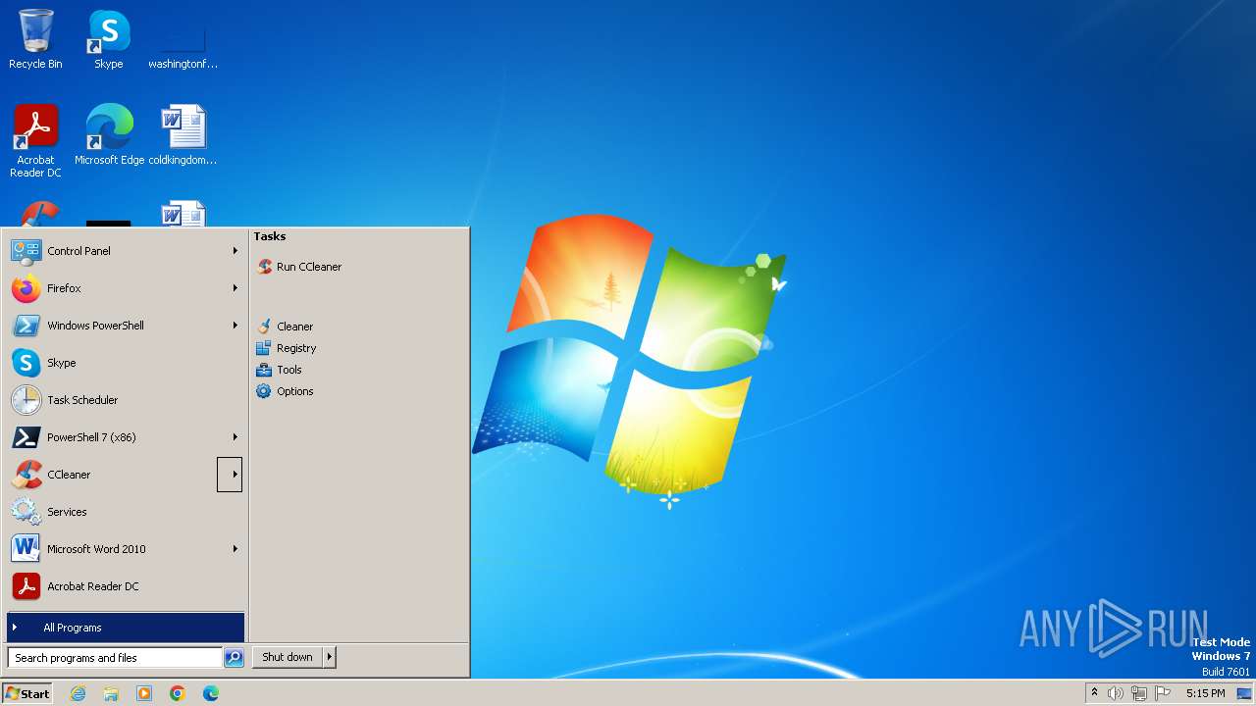1256x706 pixels.
Task: Click in the Search programs and files box
Action: click(x=115, y=658)
